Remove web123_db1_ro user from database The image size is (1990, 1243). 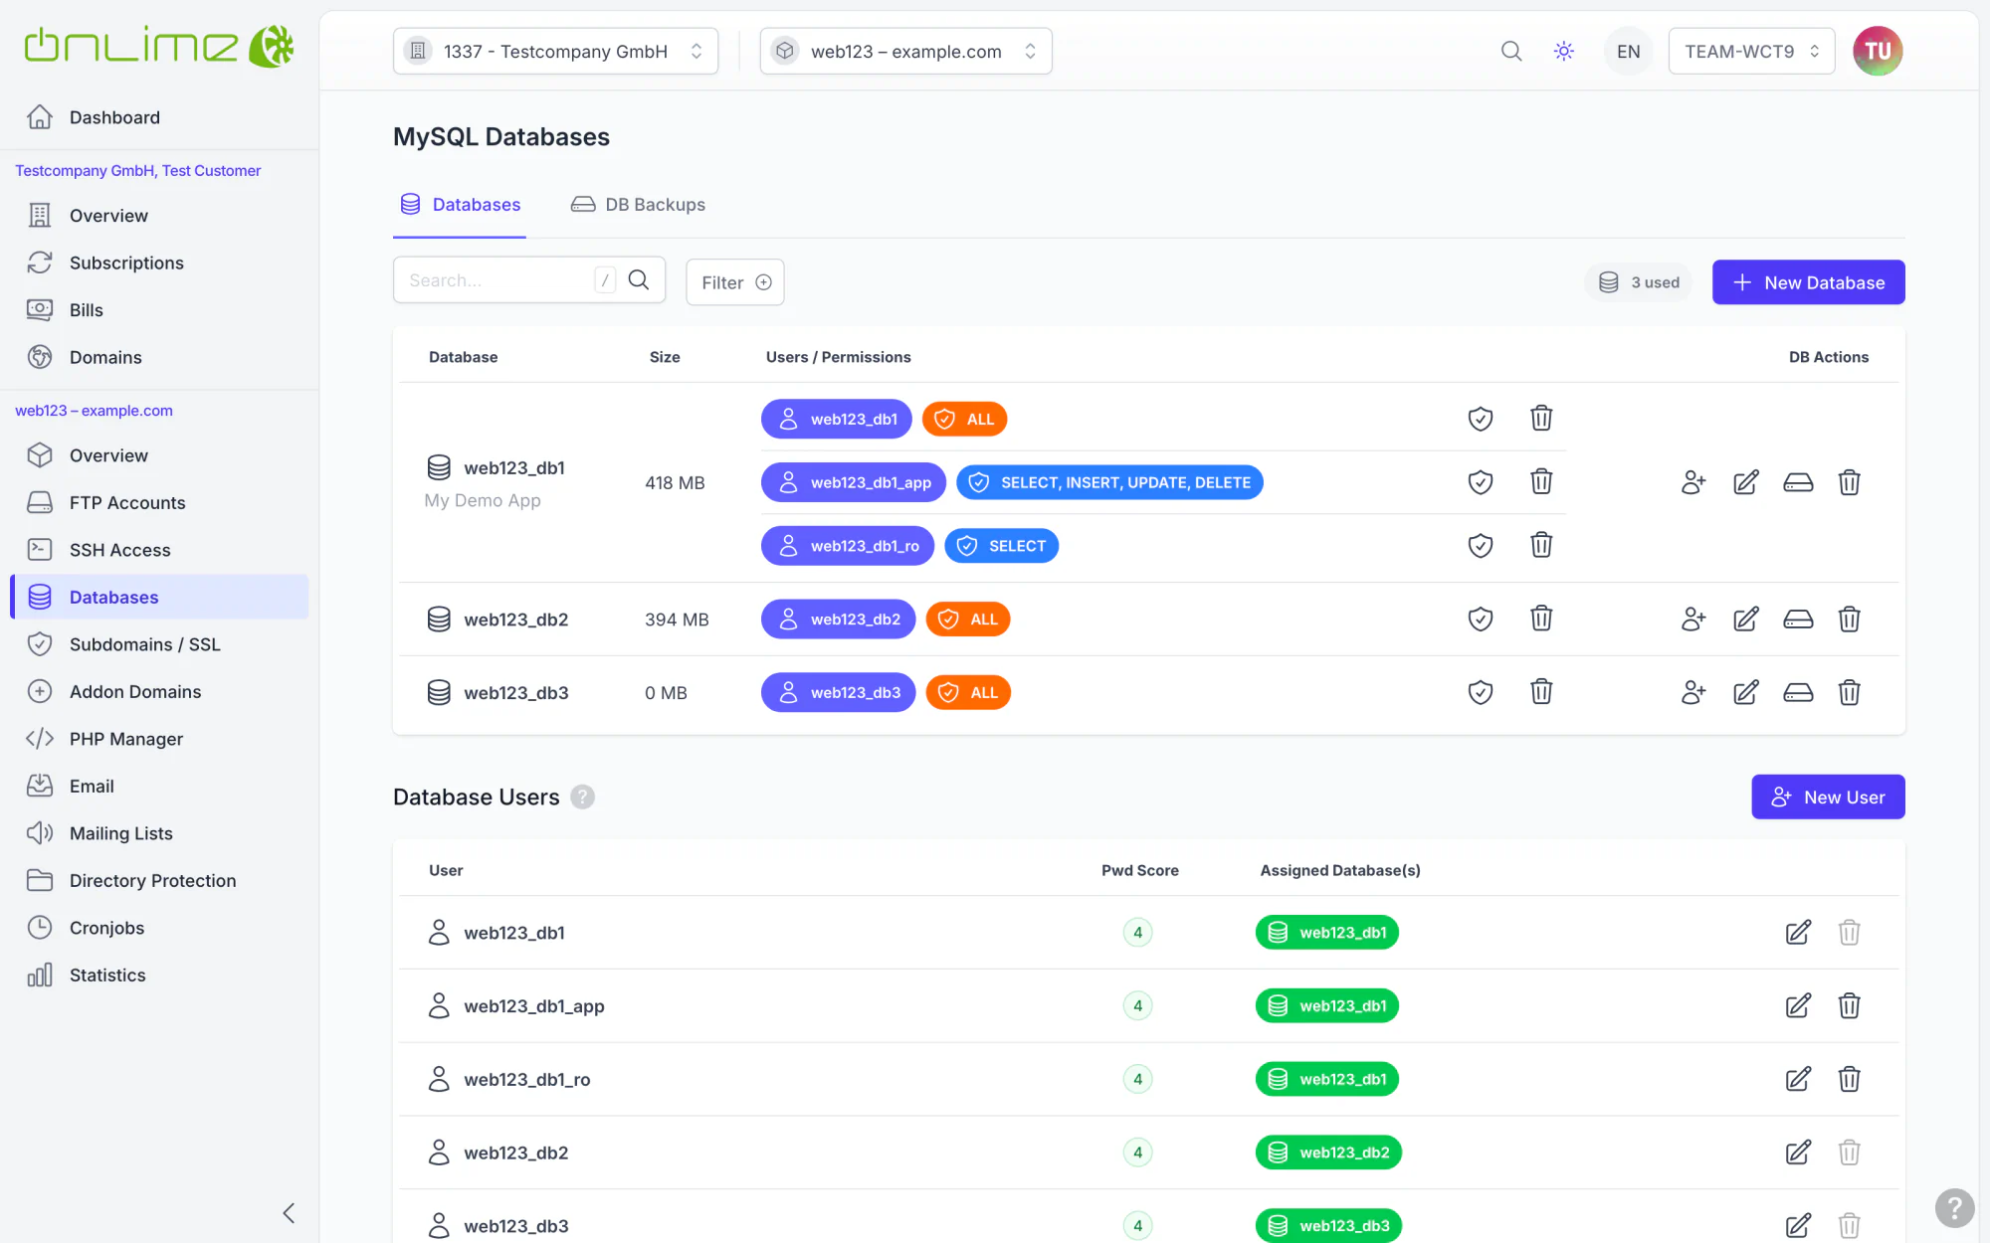click(x=1541, y=545)
